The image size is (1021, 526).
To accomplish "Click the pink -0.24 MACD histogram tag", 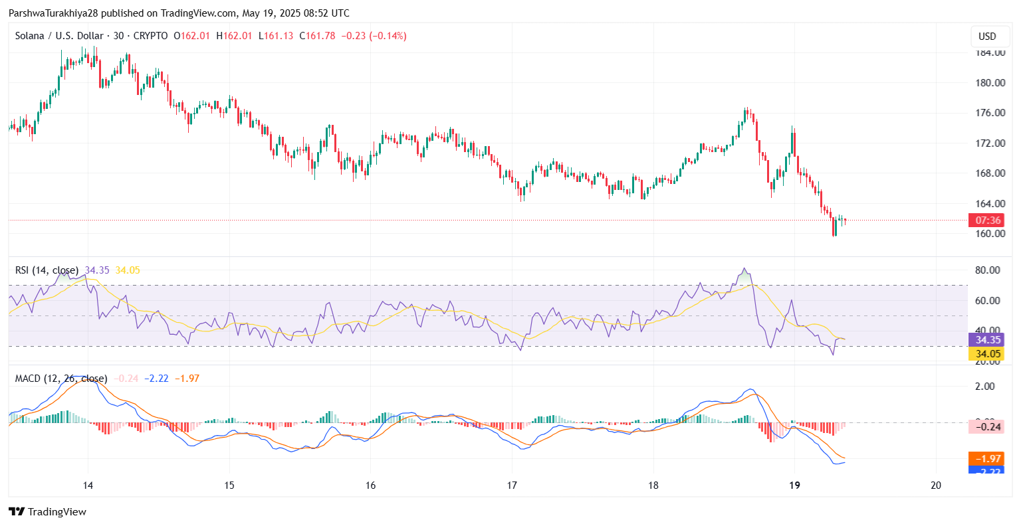I will click(x=986, y=426).
